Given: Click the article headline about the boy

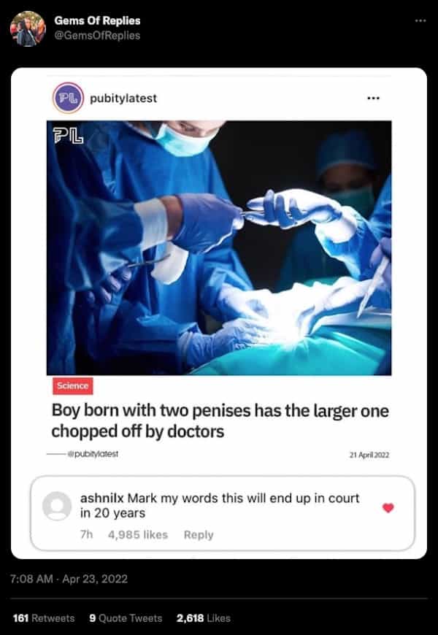Looking at the screenshot, I should (x=220, y=421).
